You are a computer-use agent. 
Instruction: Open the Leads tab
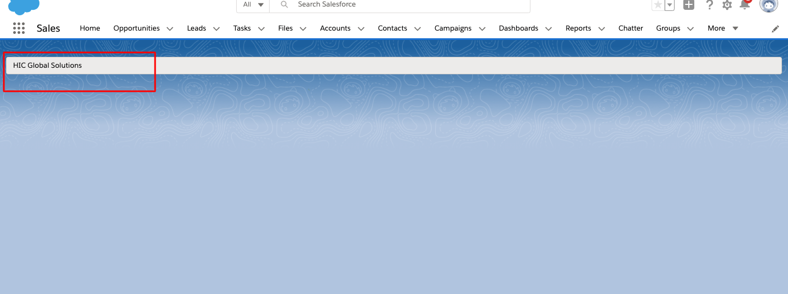(x=196, y=28)
